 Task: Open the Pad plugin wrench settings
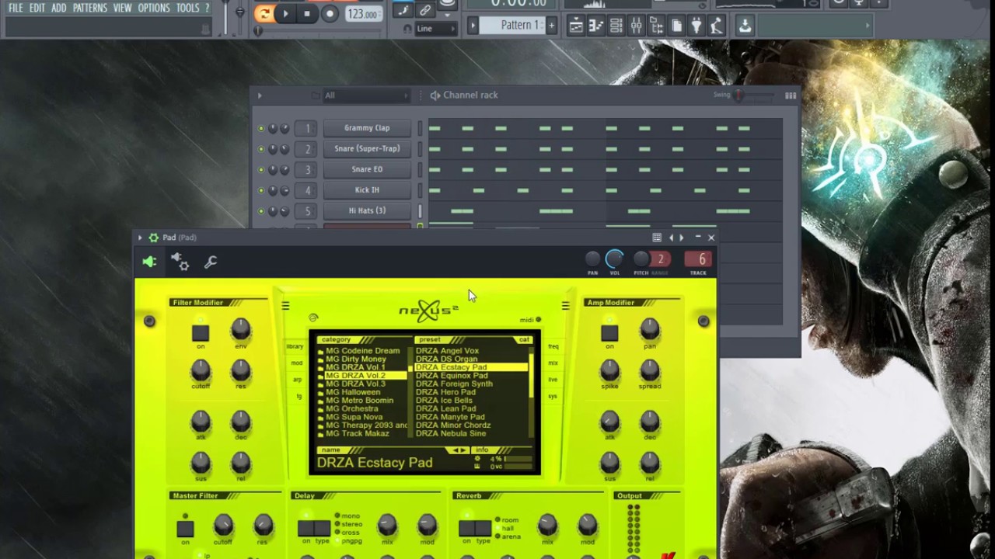[x=210, y=262]
